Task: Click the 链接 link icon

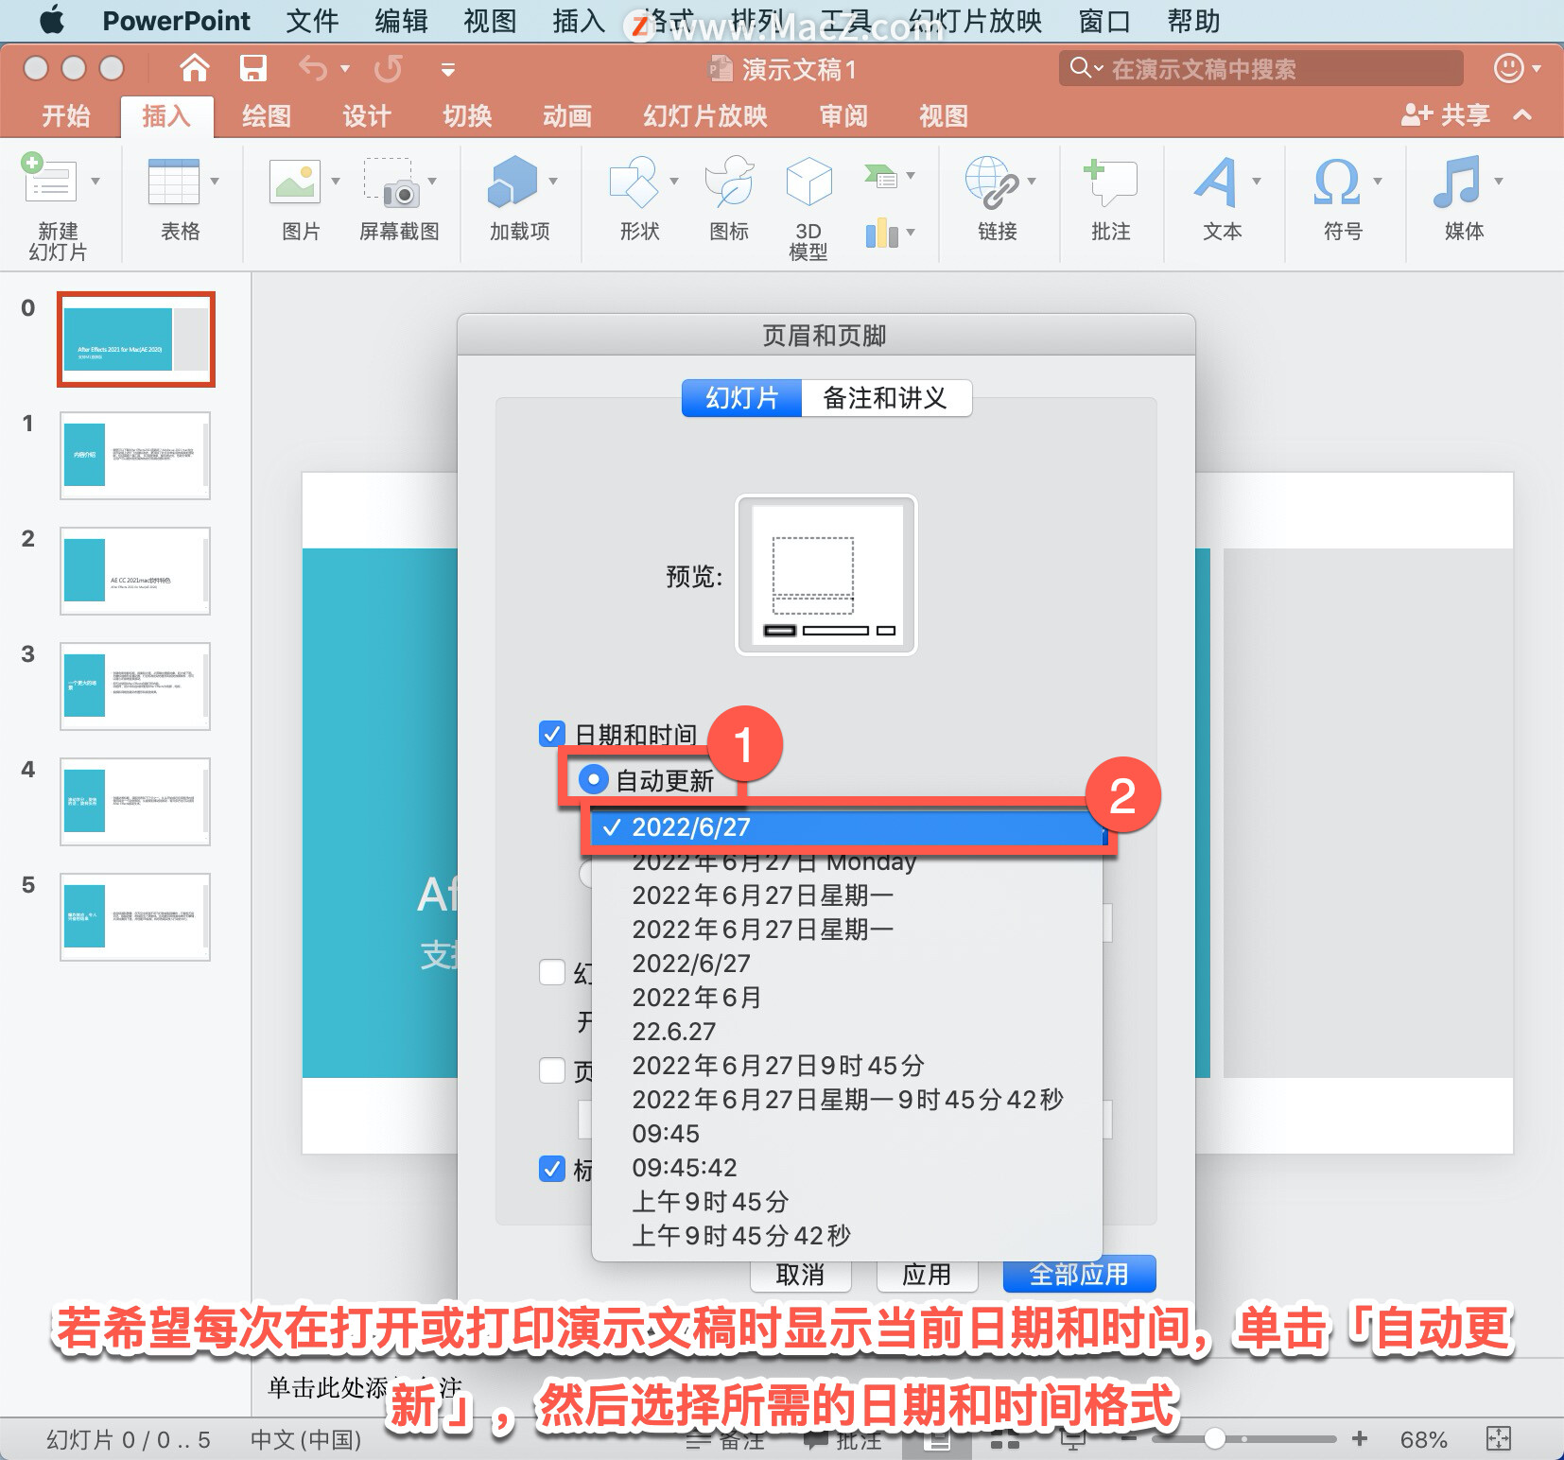Action: (x=991, y=182)
